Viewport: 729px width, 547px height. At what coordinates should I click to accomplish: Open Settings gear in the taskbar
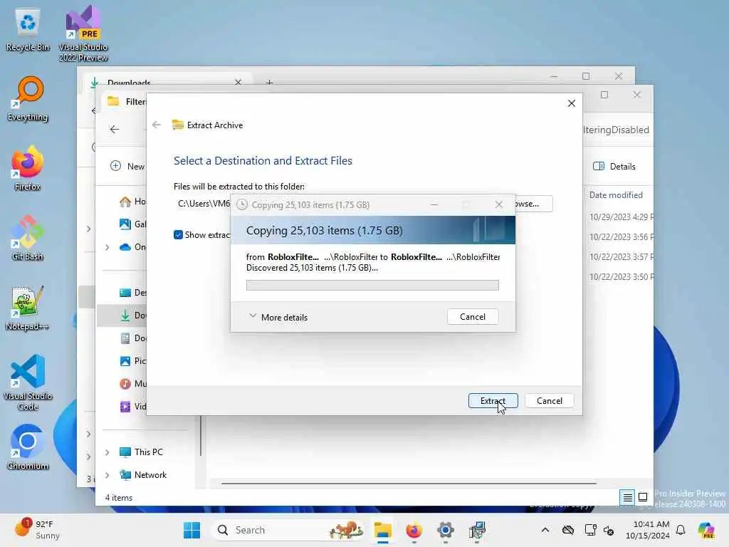coord(446,530)
